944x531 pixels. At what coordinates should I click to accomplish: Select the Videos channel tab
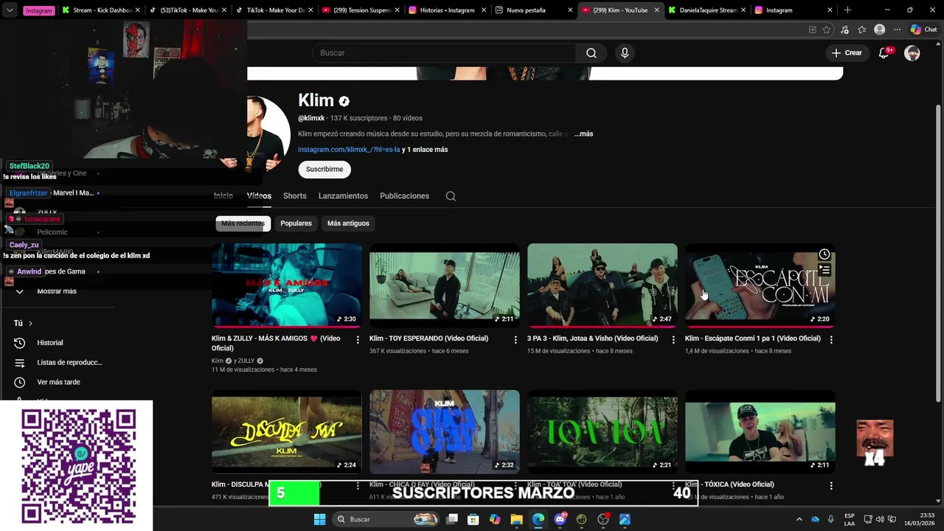click(x=259, y=196)
